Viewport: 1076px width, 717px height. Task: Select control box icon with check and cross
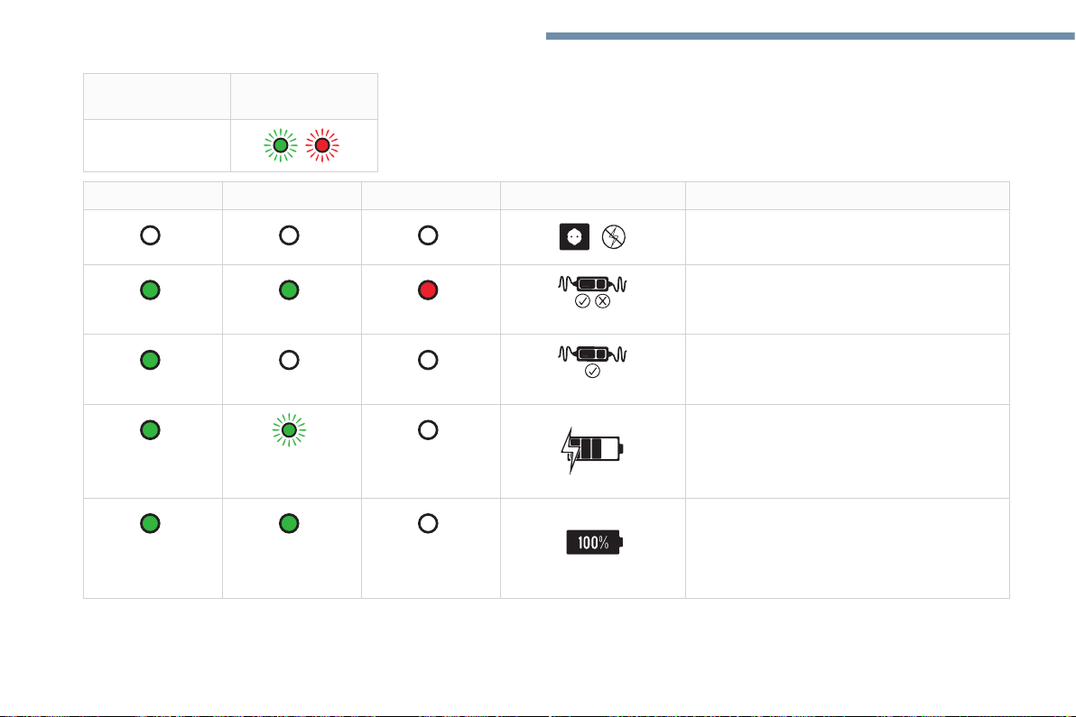592,291
